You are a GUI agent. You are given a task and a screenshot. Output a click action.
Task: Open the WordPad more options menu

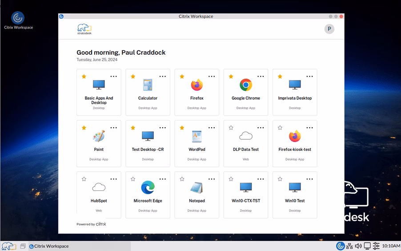[212, 128]
